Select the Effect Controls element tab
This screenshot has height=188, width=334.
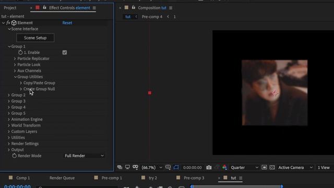click(69, 8)
